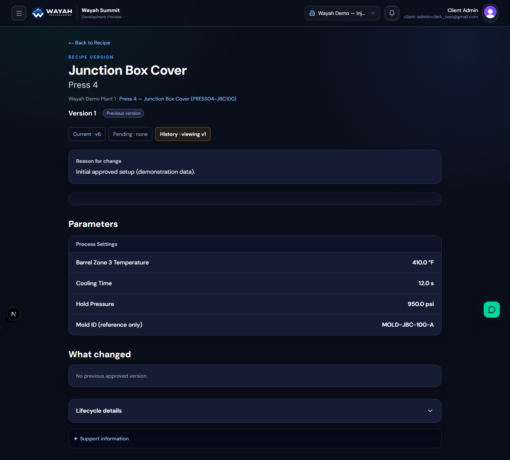Go back to Recipe

click(x=89, y=43)
